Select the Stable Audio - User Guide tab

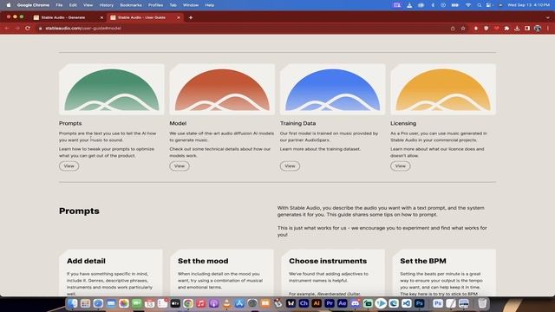point(145,17)
